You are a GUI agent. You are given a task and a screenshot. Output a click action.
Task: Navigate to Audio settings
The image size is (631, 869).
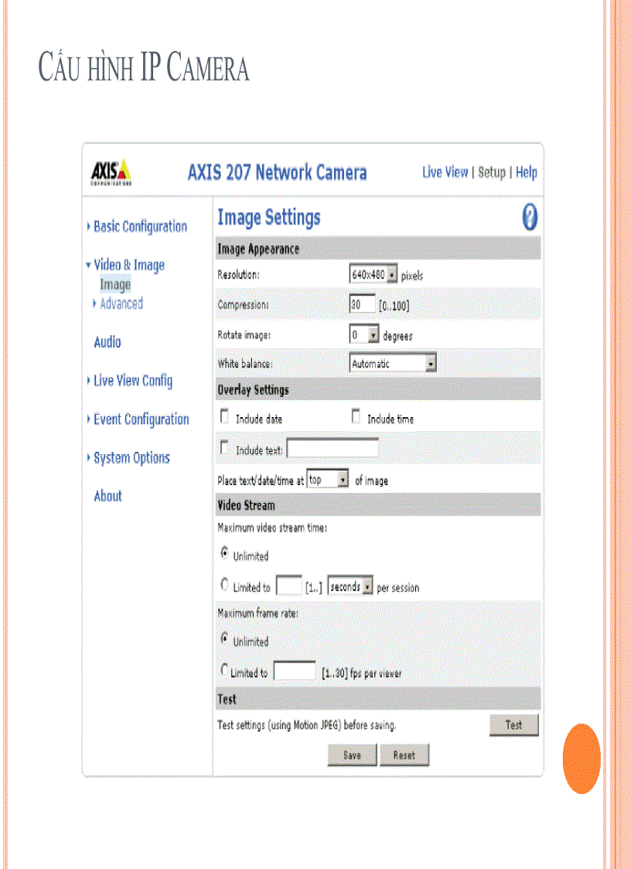(107, 342)
